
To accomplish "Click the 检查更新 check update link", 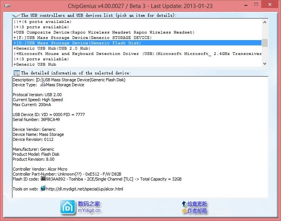I will 197,203.
